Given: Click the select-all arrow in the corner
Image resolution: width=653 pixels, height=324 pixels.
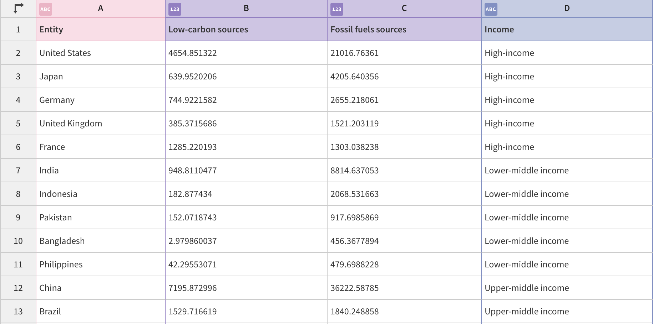Looking at the screenshot, I should [x=18, y=9].
